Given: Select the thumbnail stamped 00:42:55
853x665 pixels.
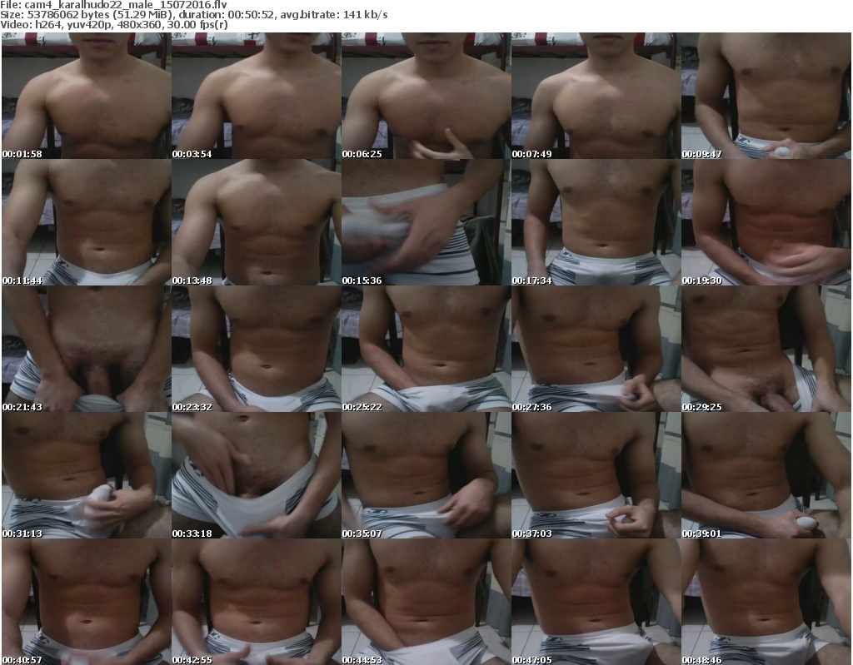Looking at the screenshot, I should point(257,602).
